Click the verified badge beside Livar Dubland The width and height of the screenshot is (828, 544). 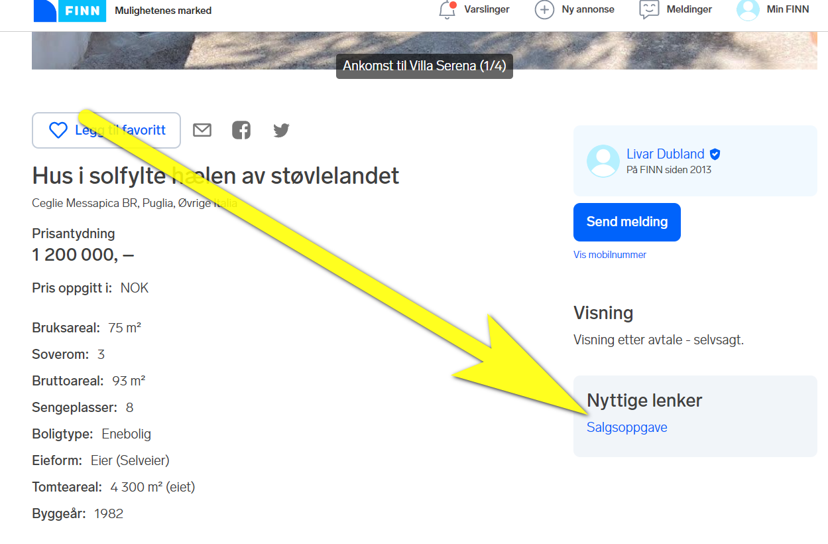click(715, 154)
